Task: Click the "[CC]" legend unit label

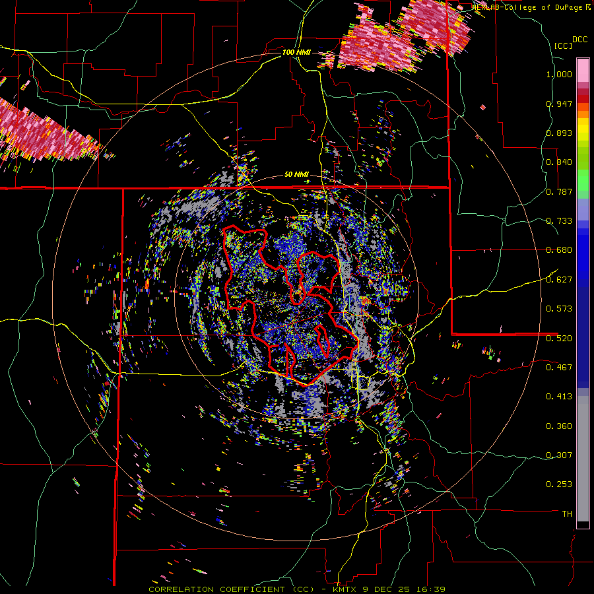Action: 563,46
